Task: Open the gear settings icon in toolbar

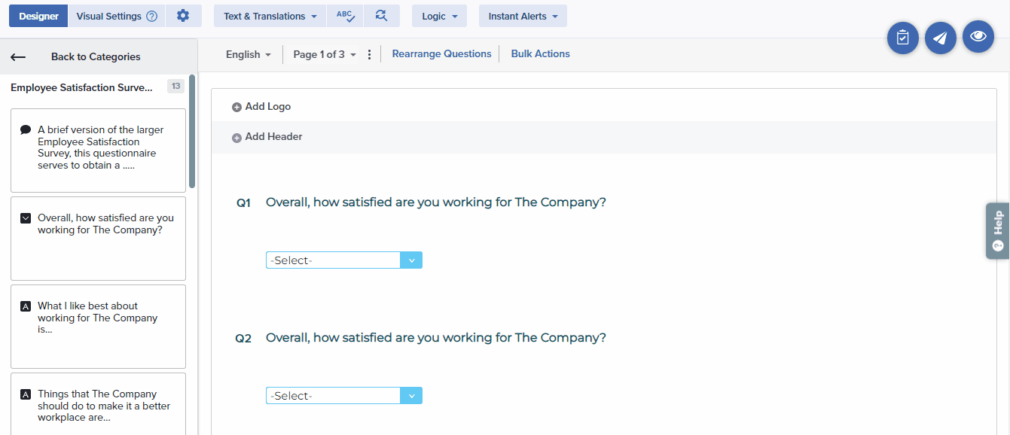Action: (x=183, y=16)
